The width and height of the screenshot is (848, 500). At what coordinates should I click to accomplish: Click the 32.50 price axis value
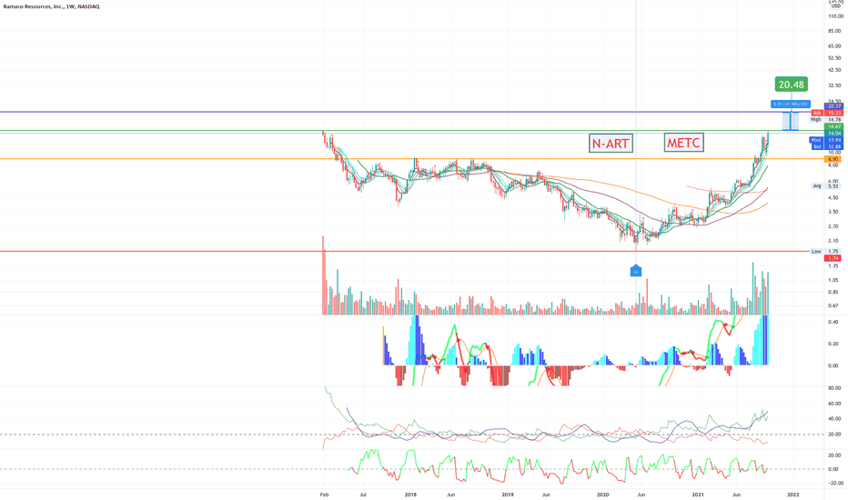pyautogui.click(x=834, y=85)
